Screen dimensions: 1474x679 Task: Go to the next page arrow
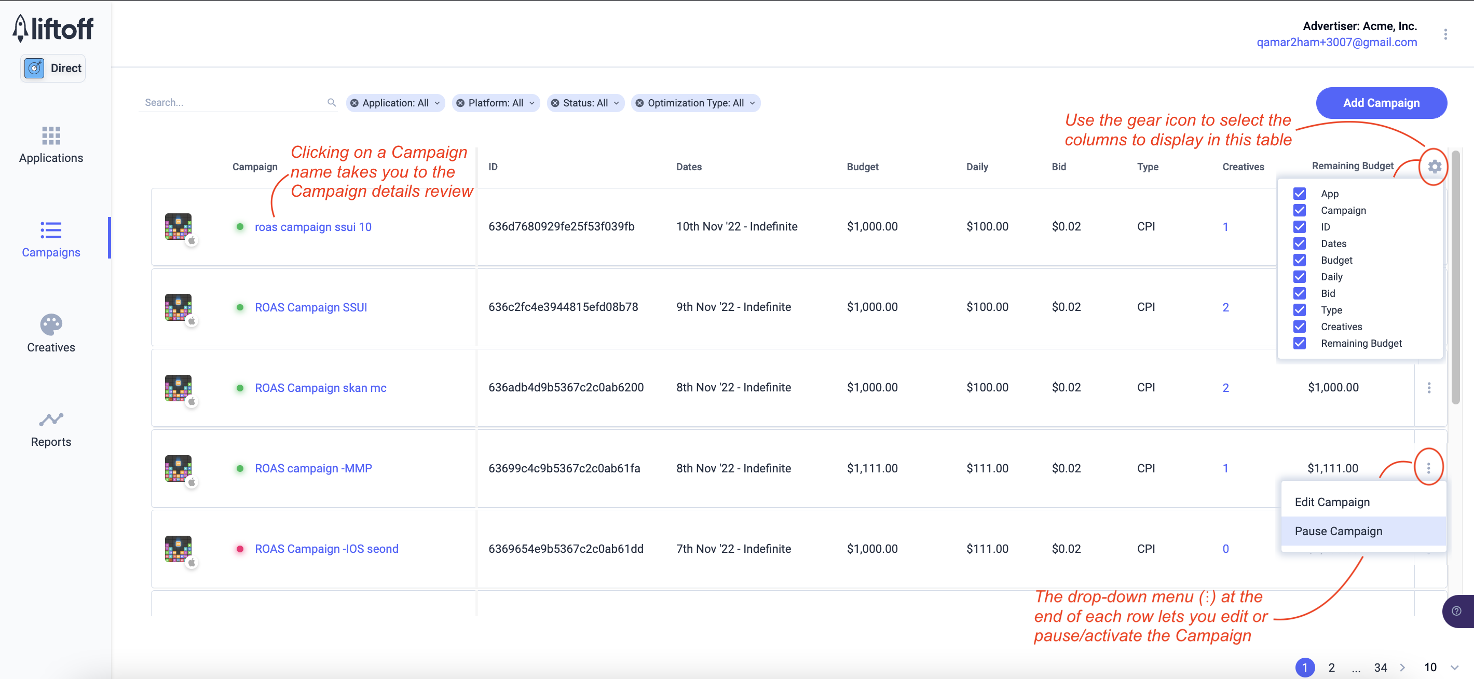pyautogui.click(x=1402, y=667)
